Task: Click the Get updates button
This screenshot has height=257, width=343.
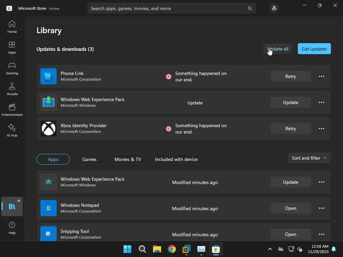Action: pos(314,49)
